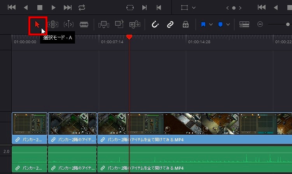The height and width of the screenshot is (174, 292).
Task: Toggle Position Lock padlock icon
Action: (185, 25)
